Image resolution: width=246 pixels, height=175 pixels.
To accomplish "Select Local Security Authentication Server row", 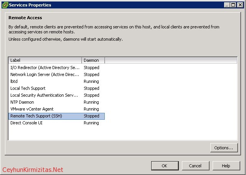I will point(56,95).
